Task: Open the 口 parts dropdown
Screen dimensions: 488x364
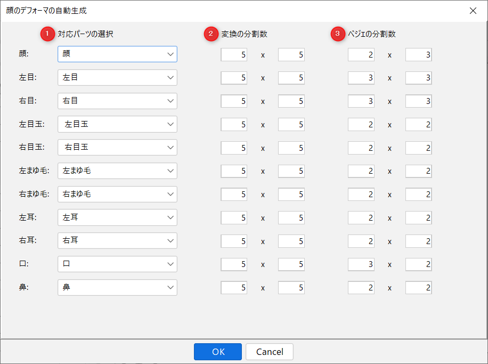Action: click(117, 264)
